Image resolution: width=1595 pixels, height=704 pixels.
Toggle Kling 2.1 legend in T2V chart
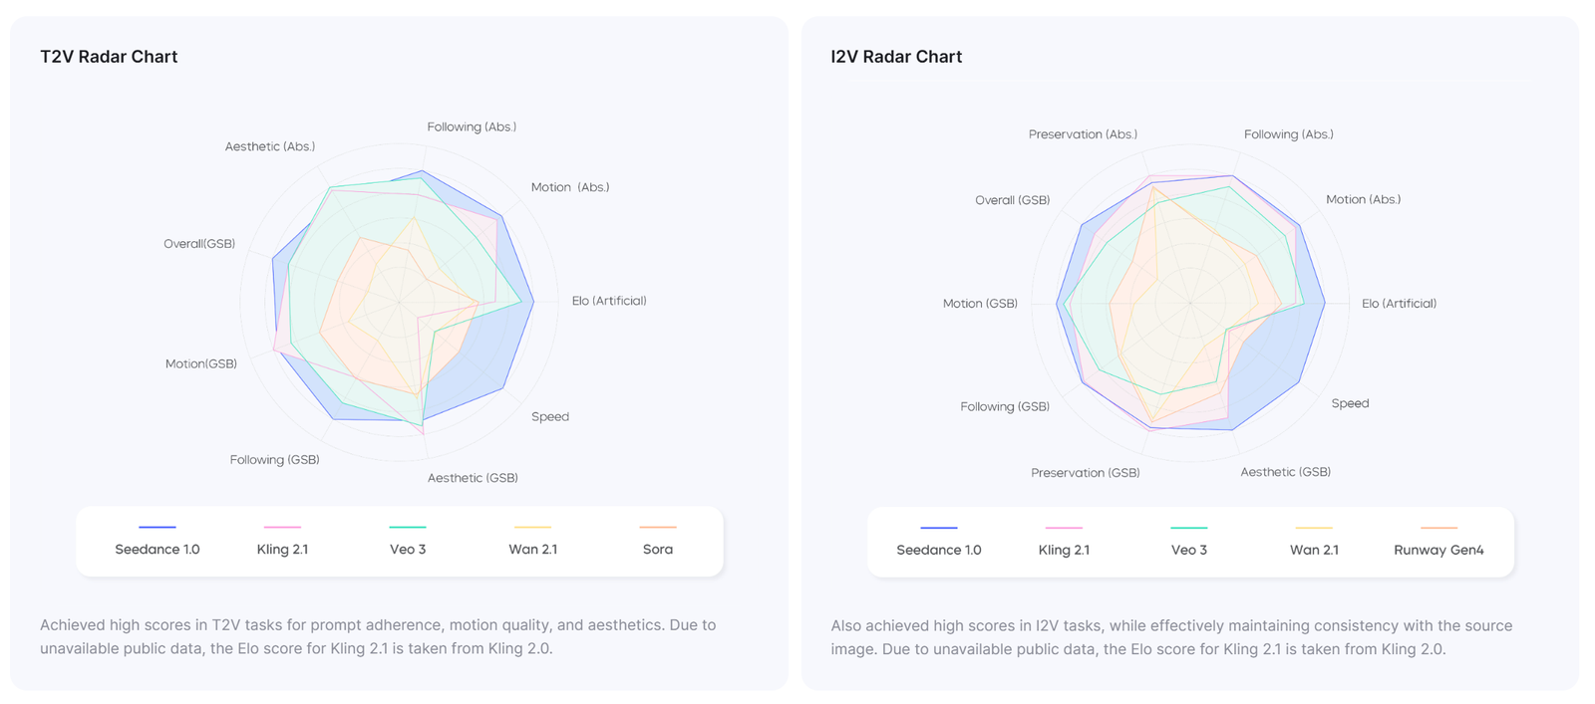click(x=282, y=540)
